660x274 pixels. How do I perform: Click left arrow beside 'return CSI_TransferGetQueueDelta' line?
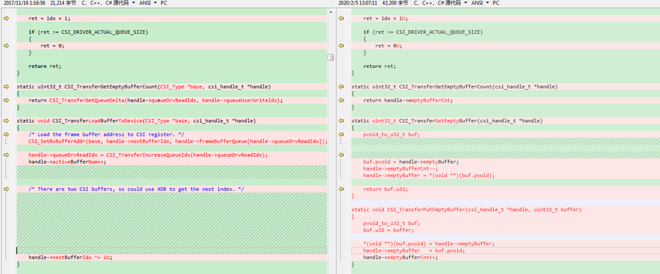click(x=6, y=100)
